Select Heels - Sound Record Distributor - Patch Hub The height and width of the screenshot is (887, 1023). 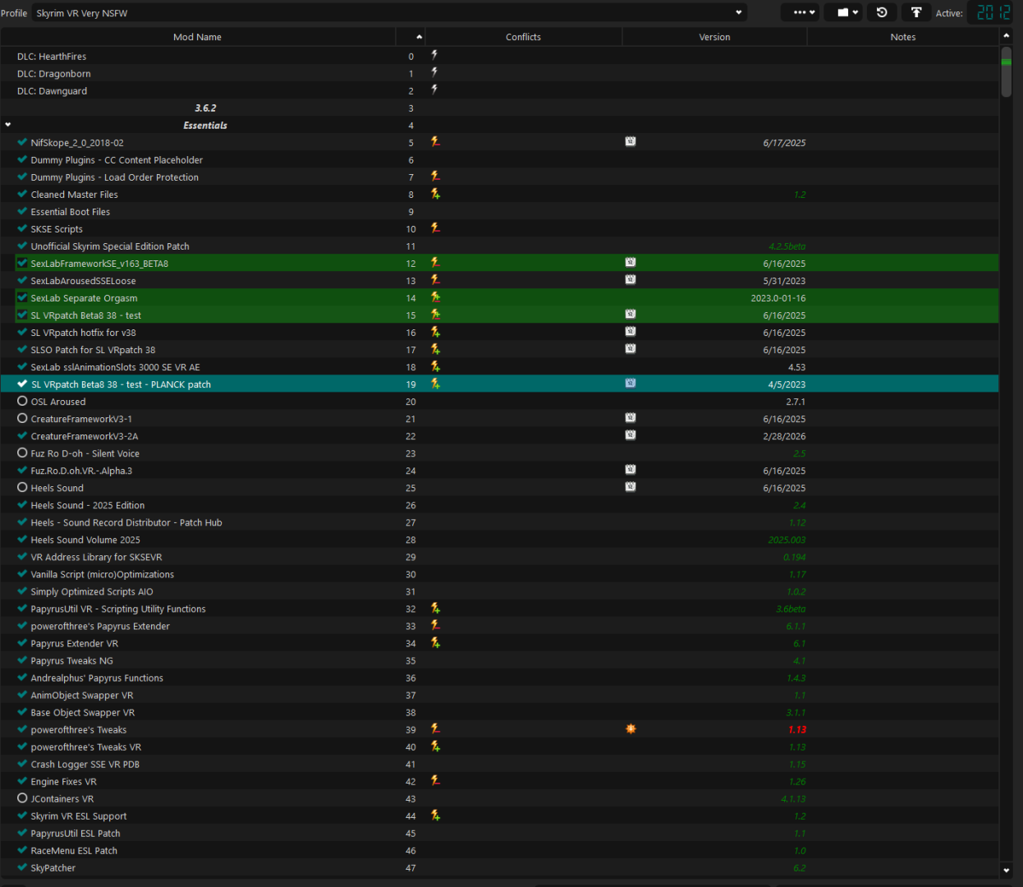point(499,522)
